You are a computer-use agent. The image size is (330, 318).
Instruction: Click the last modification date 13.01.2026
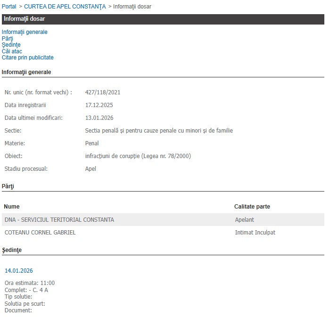[99, 118]
